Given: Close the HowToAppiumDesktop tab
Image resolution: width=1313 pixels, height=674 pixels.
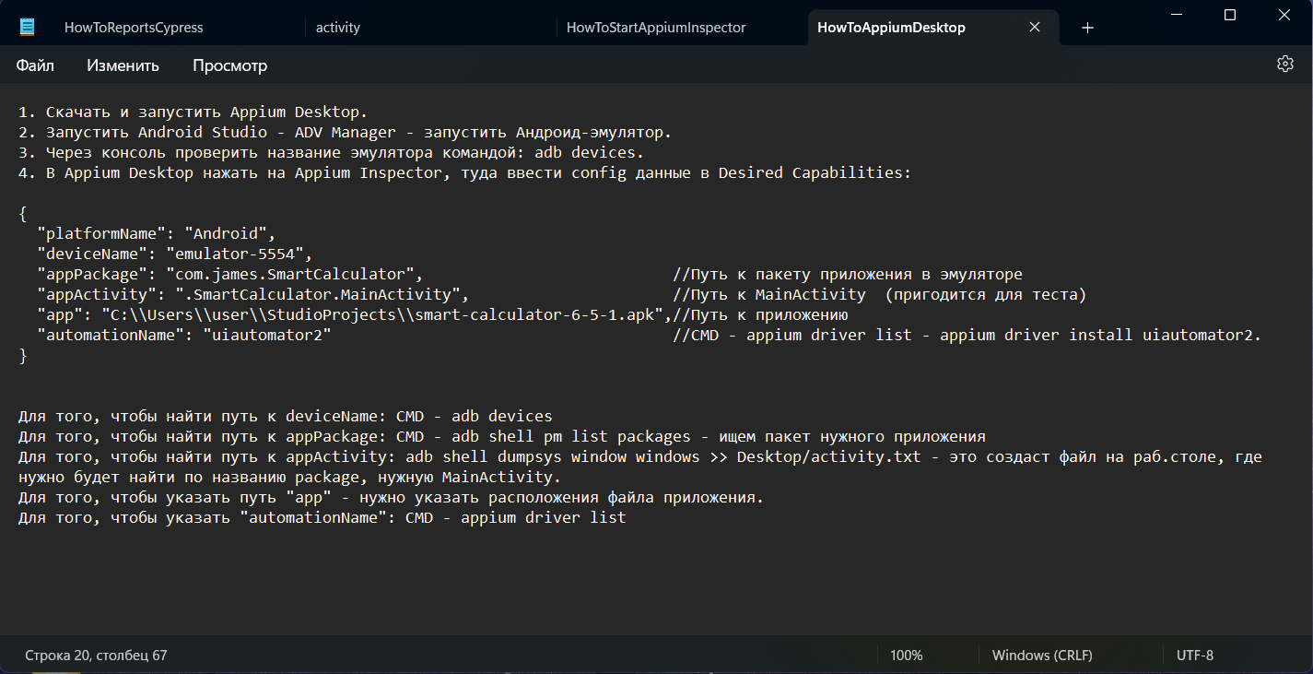Looking at the screenshot, I should (1035, 28).
